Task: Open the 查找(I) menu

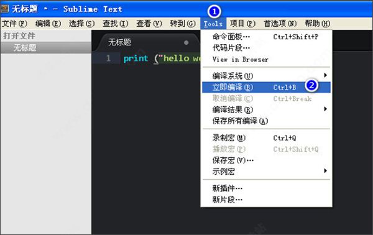Action: 116,24
